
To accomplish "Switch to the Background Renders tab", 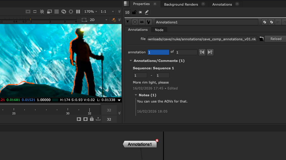I will click(181, 4).
